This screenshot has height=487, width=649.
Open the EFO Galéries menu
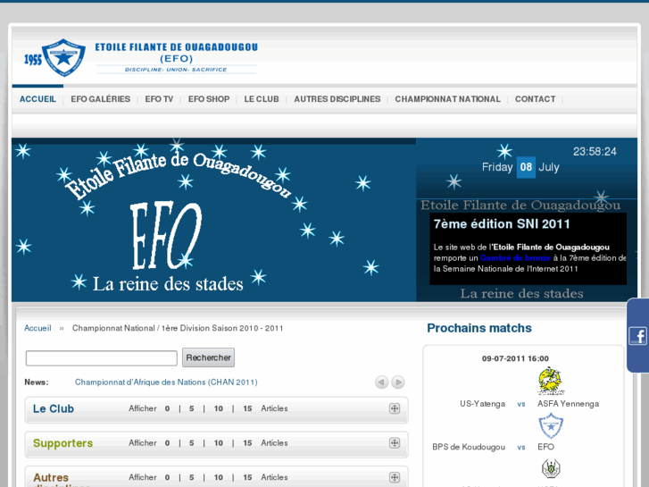101,99
